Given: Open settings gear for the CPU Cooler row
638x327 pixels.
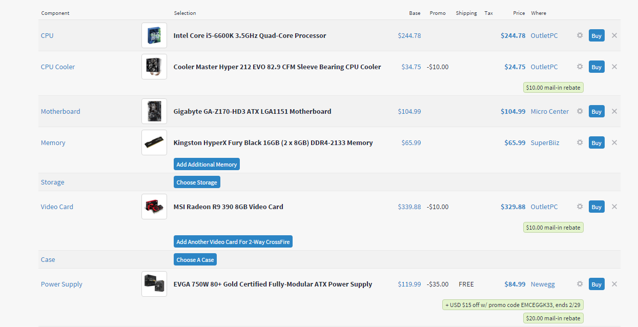Looking at the screenshot, I should pyautogui.click(x=580, y=67).
